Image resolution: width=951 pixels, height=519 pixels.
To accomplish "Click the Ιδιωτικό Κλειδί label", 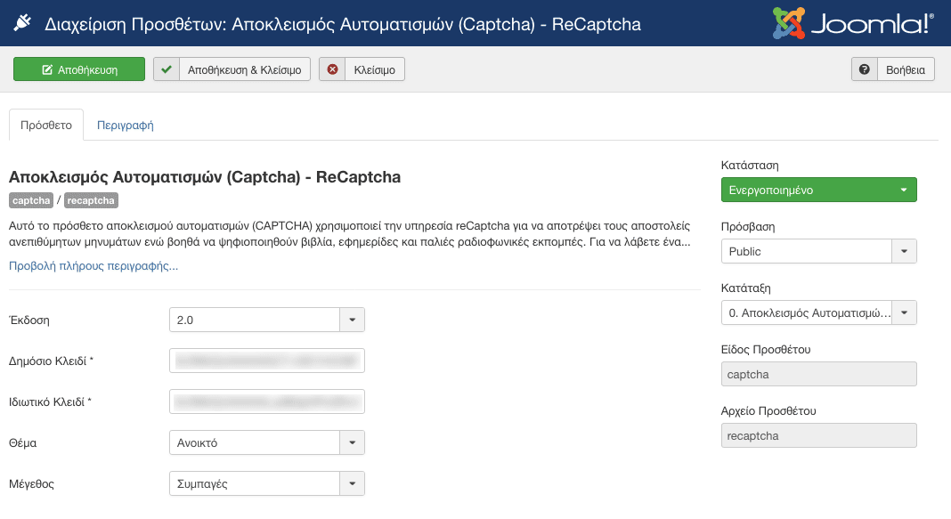I will (50, 402).
